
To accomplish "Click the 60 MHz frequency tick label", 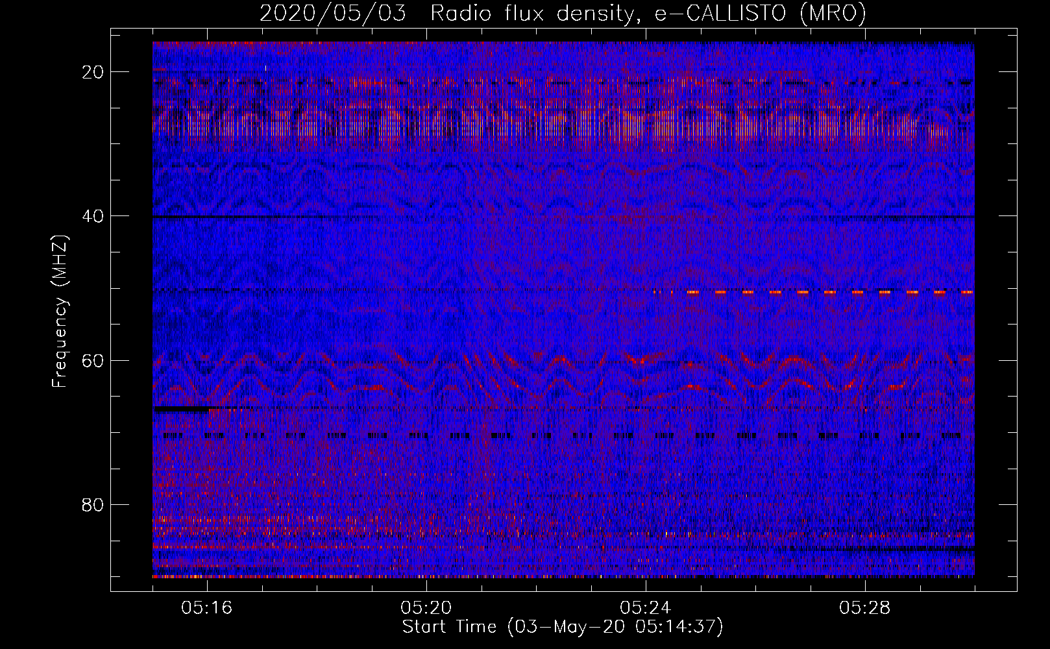I will click(x=93, y=360).
